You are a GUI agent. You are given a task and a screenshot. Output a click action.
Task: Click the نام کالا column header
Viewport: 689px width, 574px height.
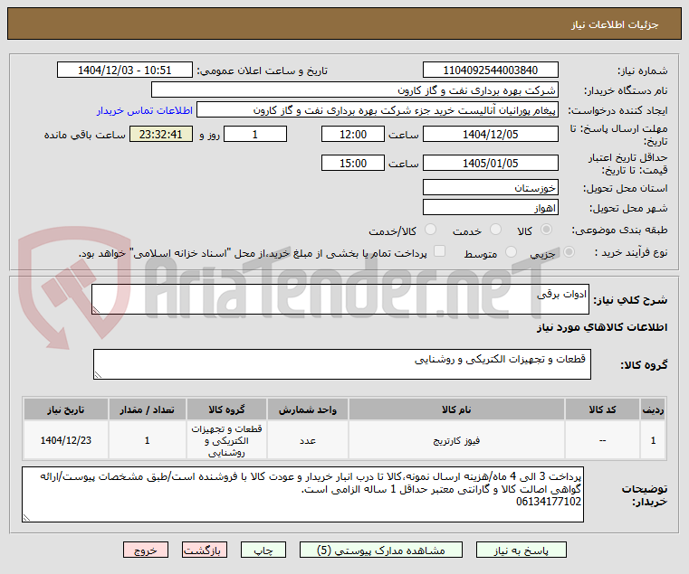pos(456,409)
